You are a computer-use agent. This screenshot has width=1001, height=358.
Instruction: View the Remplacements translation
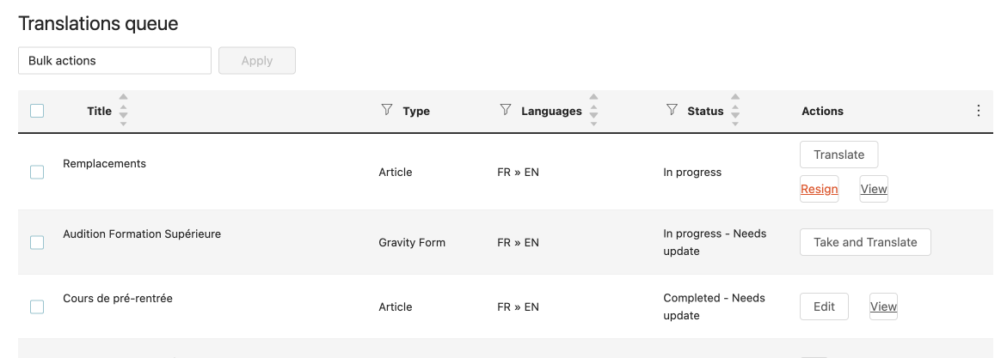pyautogui.click(x=874, y=189)
